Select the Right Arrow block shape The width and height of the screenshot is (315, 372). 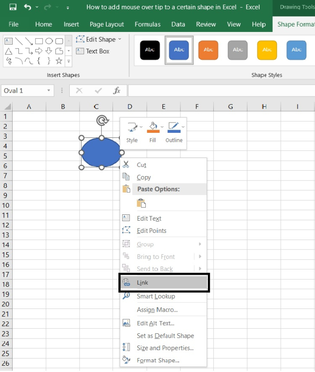[39, 51]
